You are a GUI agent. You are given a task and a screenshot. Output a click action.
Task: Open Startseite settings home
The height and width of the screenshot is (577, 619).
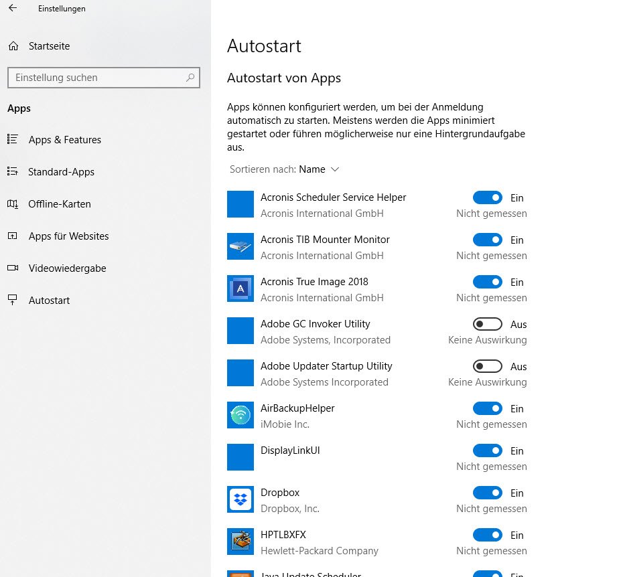tap(49, 46)
